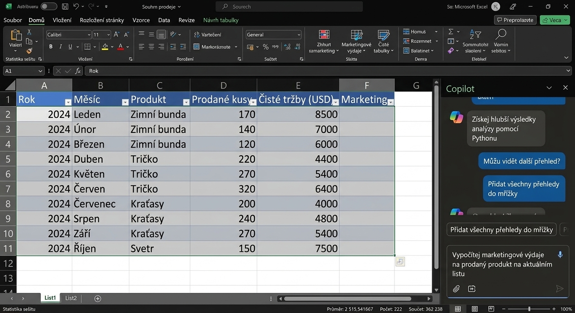Open the Čisté tabulky ribbon button
The image size is (575, 313).
pos(383,42)
